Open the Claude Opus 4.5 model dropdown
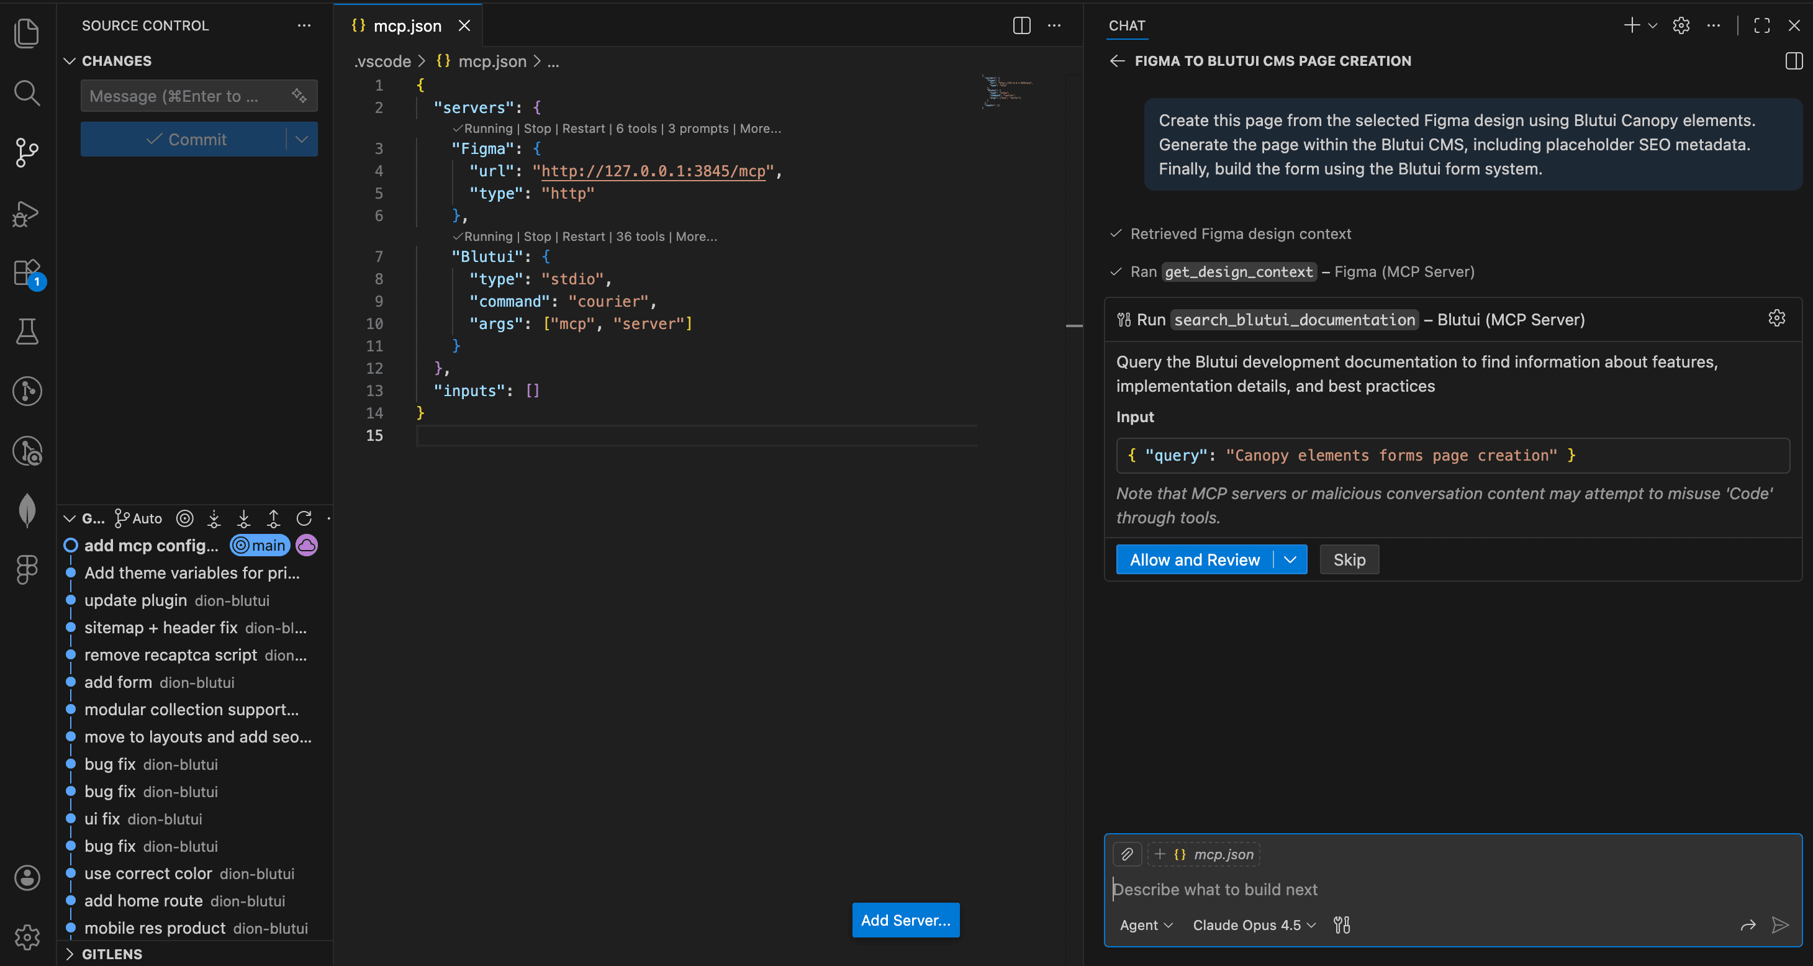The width and height of the screenshot is (1813, 966). pos(1252,925)
